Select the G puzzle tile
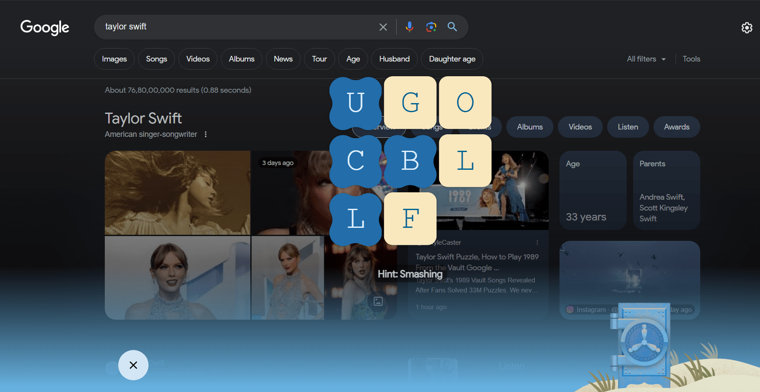Image resolution: width=760 pixels, height=392 pixels. tap(411, 103)
